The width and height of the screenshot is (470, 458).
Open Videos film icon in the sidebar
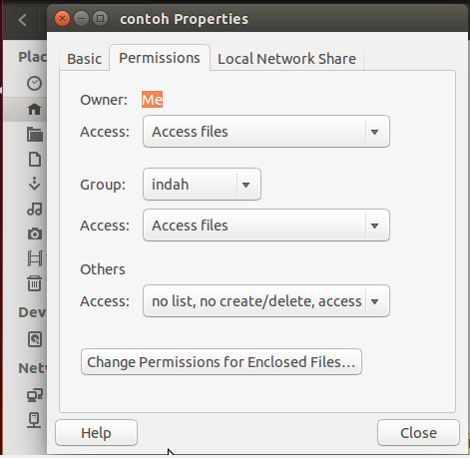tap(35, 258)
